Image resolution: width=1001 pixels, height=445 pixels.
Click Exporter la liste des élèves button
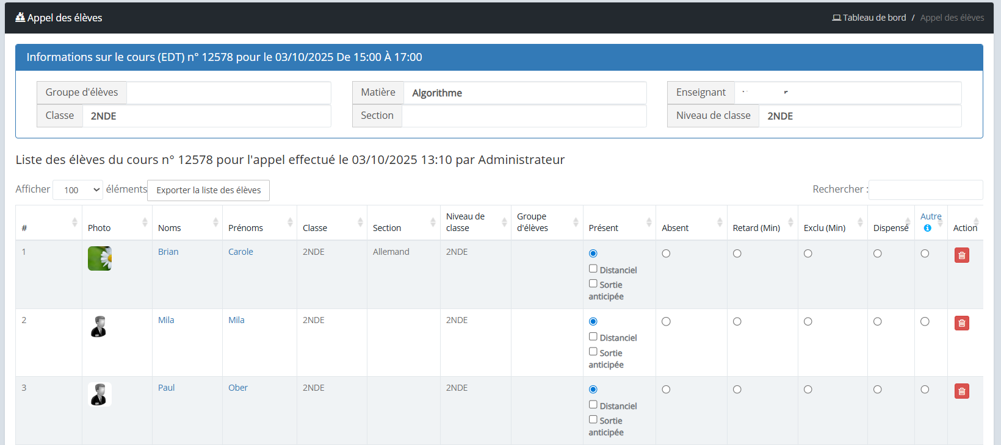point(208,190)
